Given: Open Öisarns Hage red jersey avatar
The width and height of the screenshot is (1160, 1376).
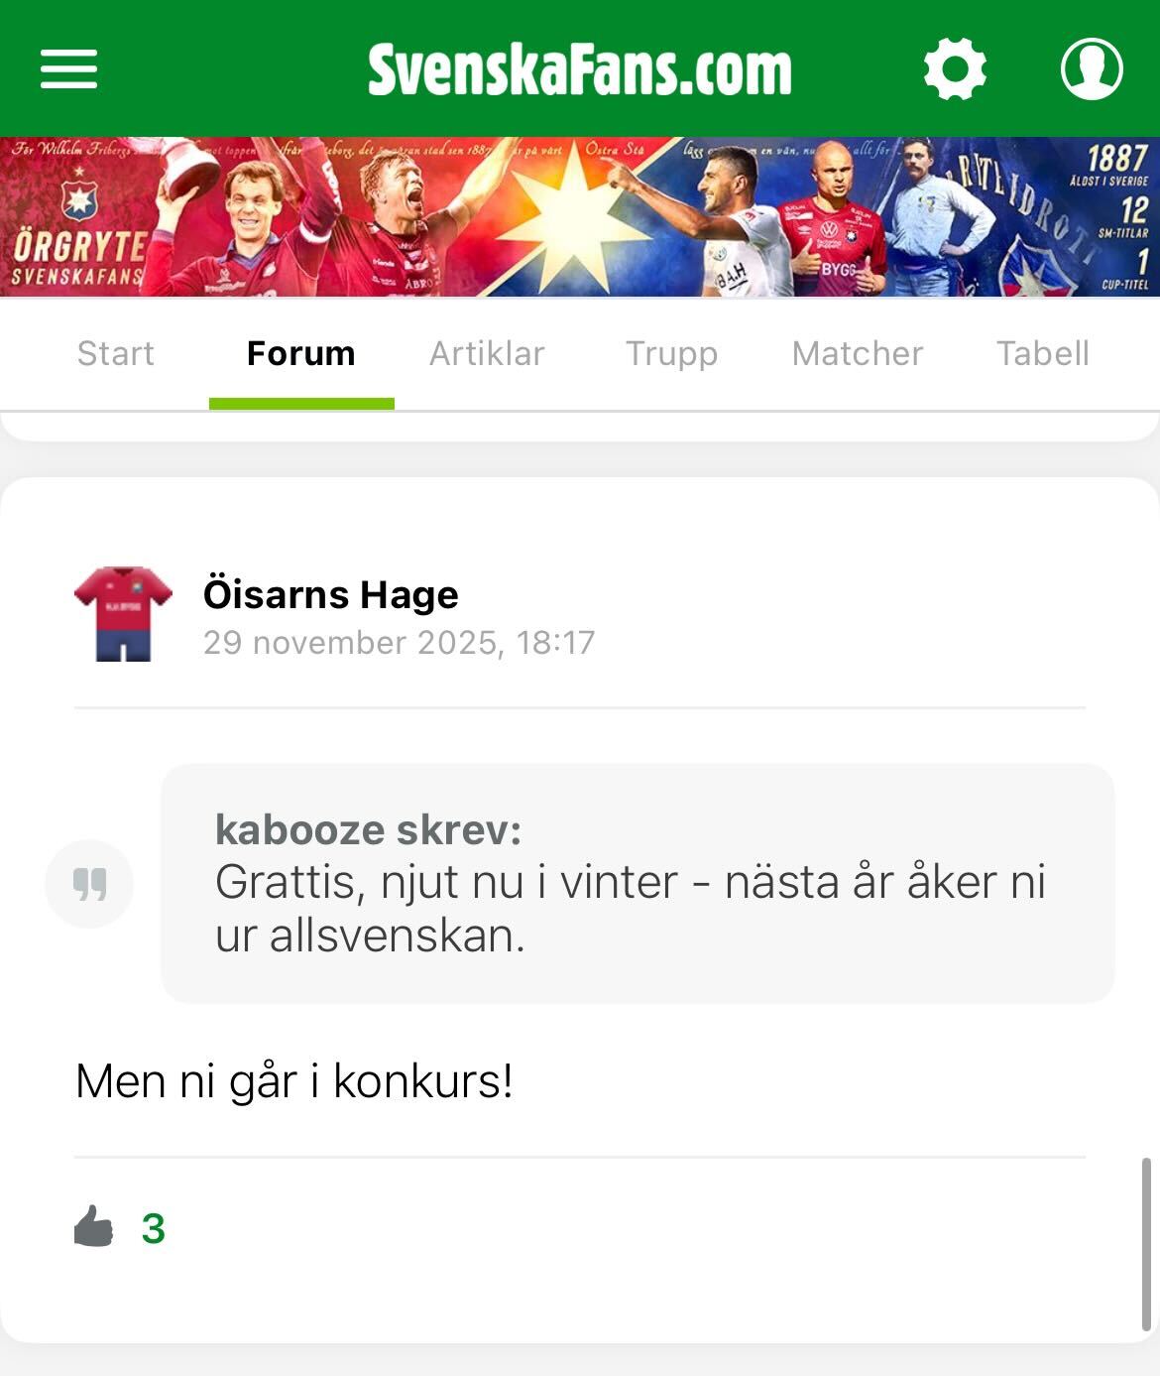Looking at the screenshot, I should pos(123,614).
